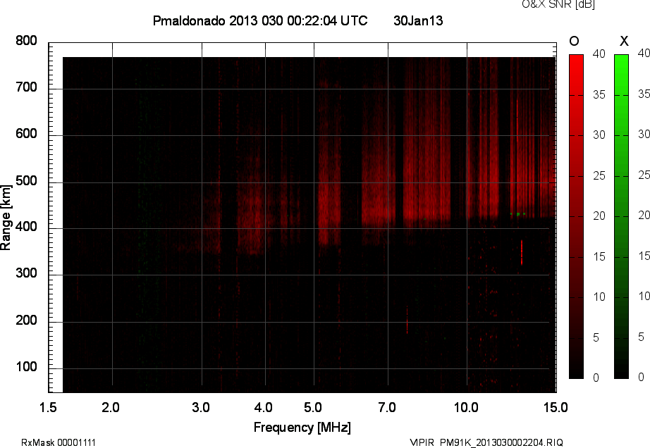Click the VIPIR PM91K RIQ filename label
The height and width of the screenshot is (448, 650).
click(x=486, y=442)
